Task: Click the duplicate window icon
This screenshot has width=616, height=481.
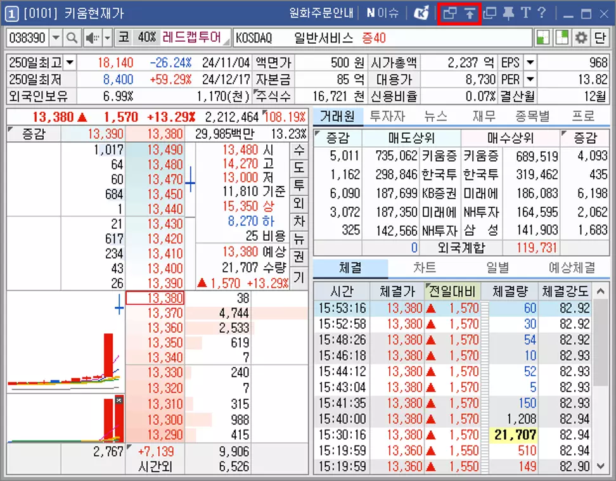Action: pos(490,13)
